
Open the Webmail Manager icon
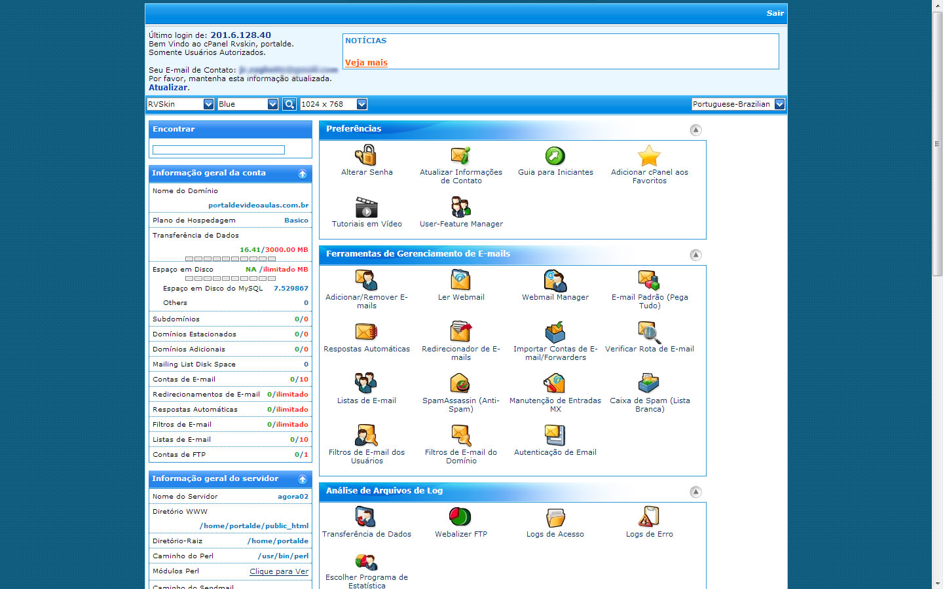(555, 280)
